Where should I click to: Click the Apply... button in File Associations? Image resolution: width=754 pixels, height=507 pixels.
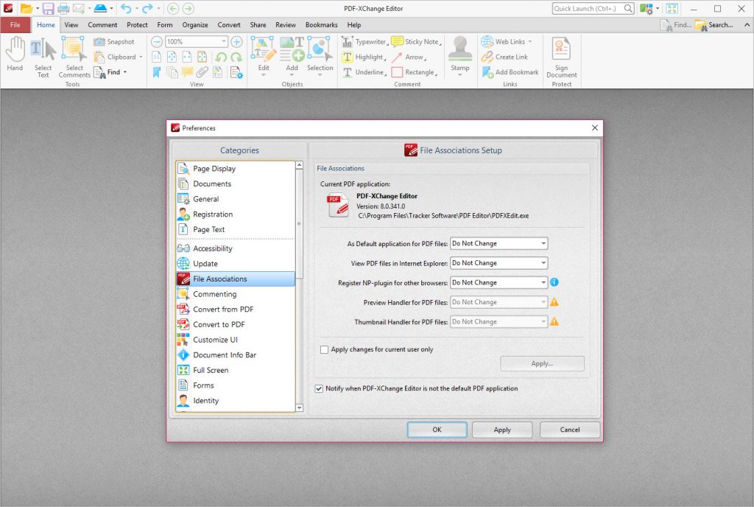[542, 363]
